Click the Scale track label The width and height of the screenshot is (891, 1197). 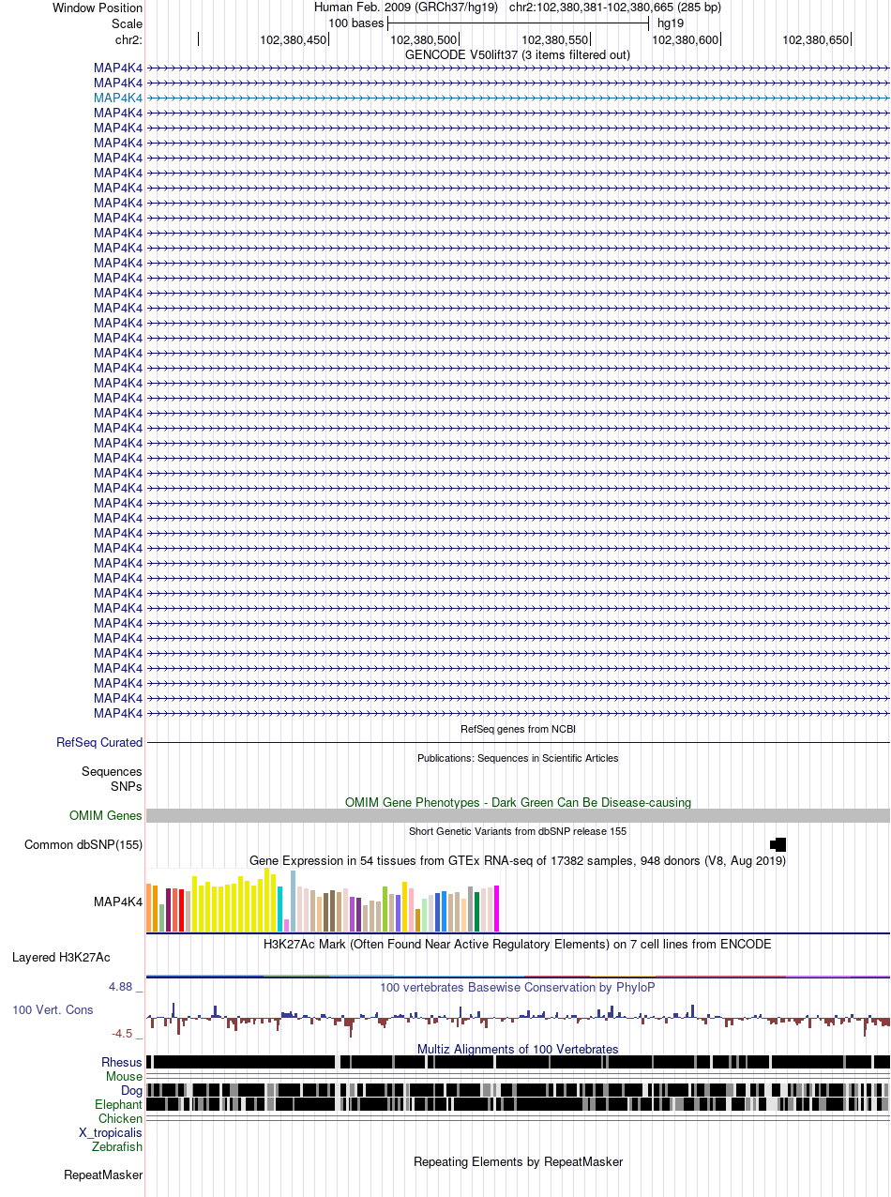pos(127,23)
